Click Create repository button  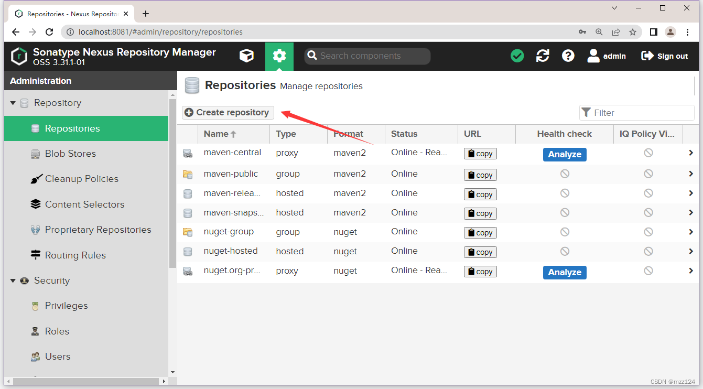228,112
